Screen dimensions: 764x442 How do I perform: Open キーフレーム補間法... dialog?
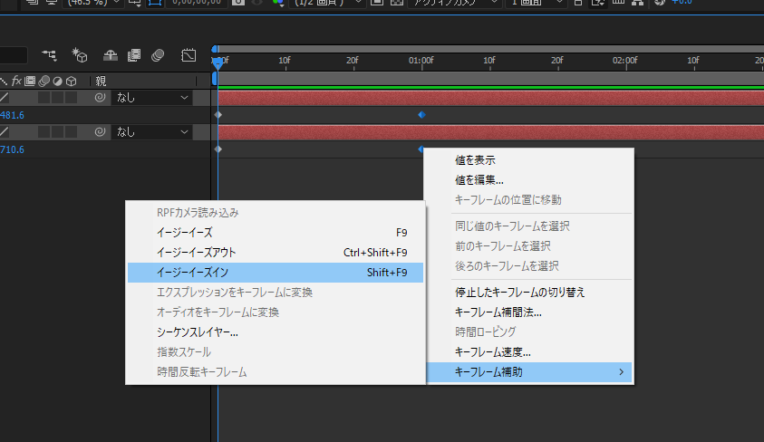[x=529, y=312]
